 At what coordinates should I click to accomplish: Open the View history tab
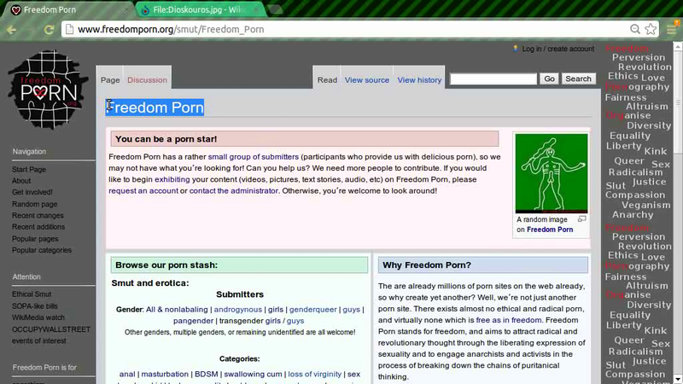(x=419, y=80)
